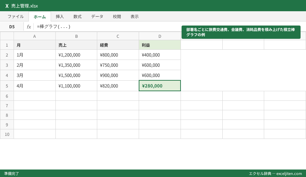
Task: Select the 3月 cell
Action: (35, 75)
